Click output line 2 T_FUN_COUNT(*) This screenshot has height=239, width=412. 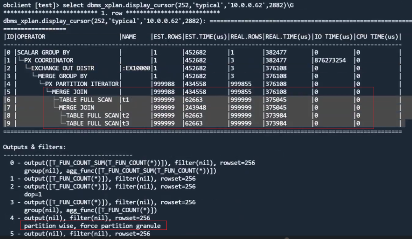[x=103, y=187]
